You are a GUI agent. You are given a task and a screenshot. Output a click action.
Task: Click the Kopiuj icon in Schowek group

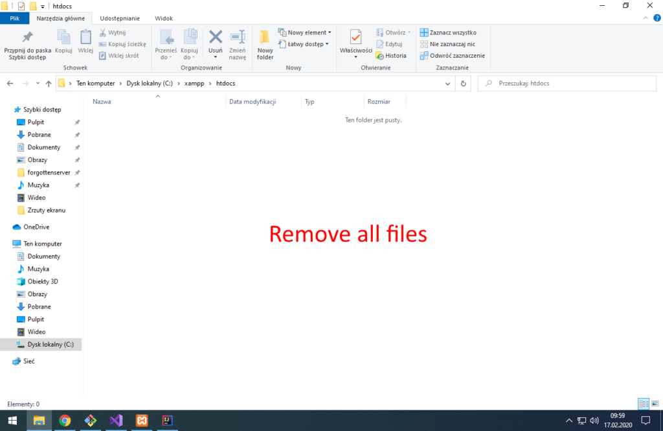tap(63, 37)
